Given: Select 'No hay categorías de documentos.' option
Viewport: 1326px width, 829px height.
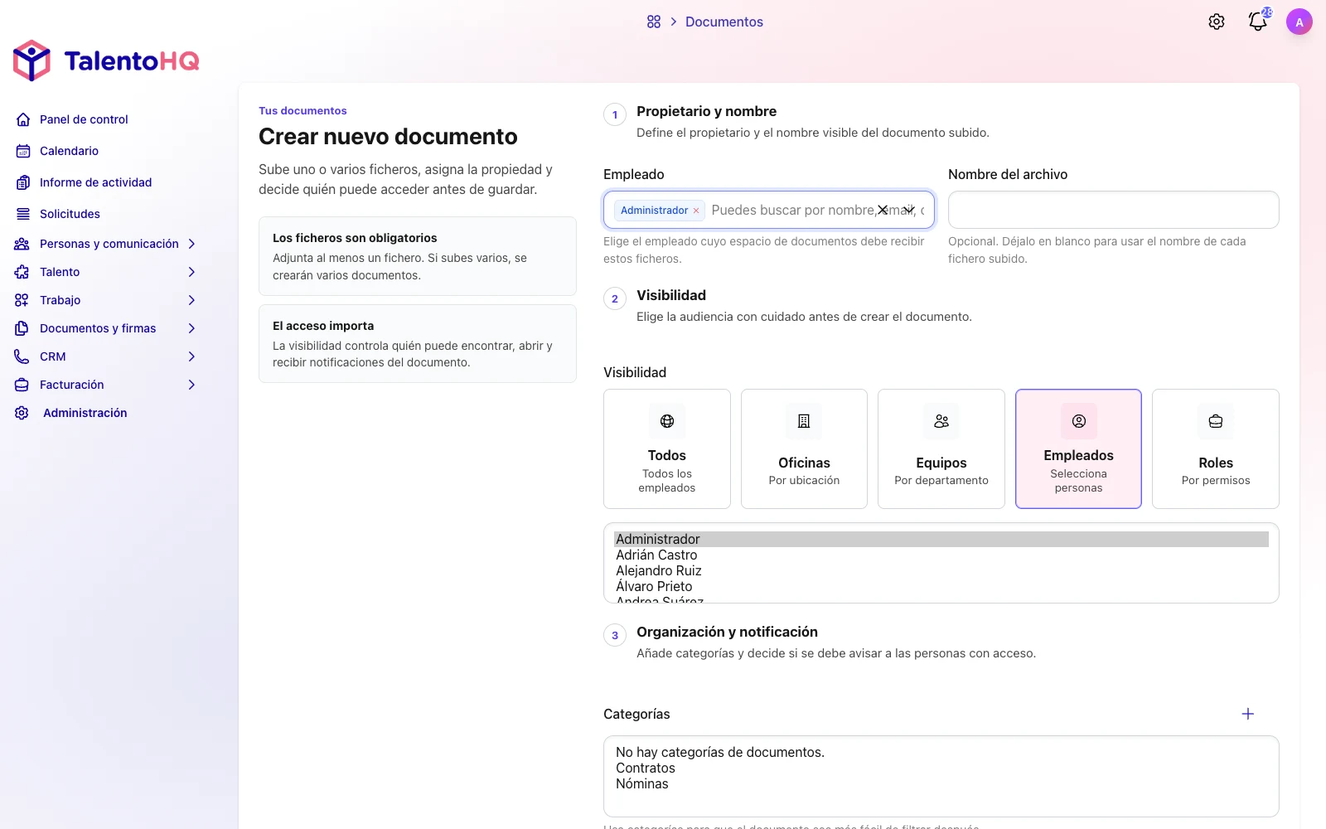Looking at the screenshot, I should point(941,752).
